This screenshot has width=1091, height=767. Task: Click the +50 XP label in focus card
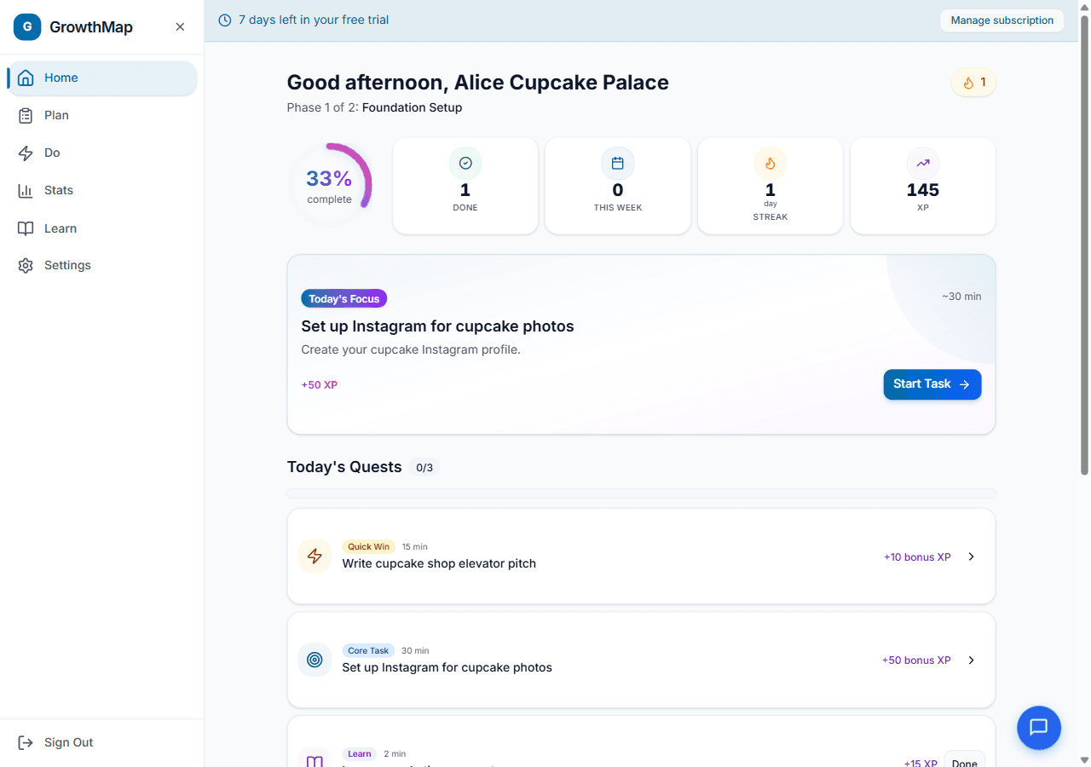coord(320,385)
